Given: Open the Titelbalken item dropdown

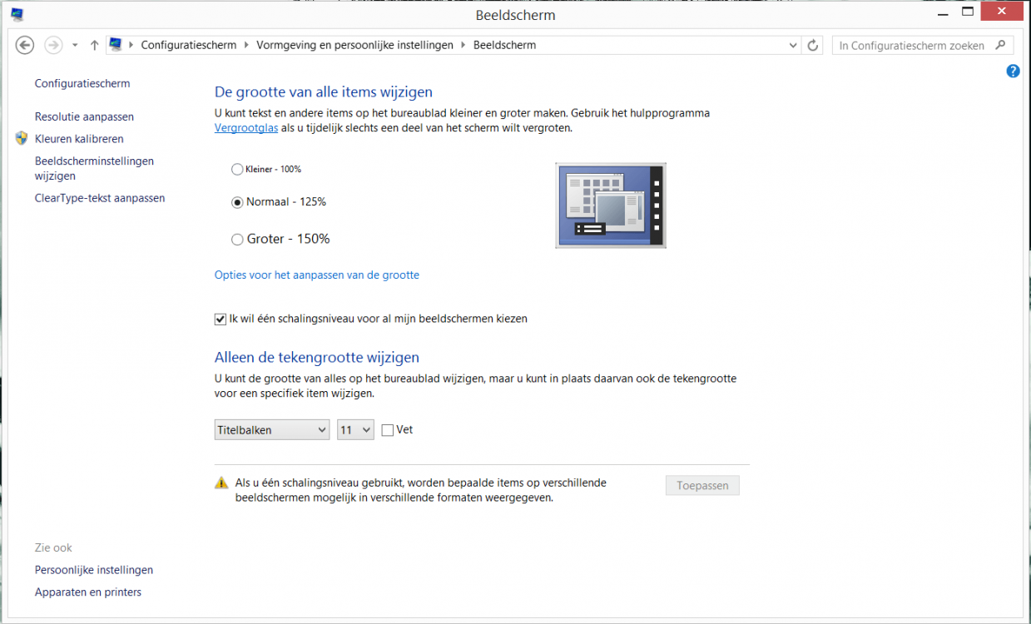Looking at the screenshot, I should pyautogui.click(x=271, y=430).
